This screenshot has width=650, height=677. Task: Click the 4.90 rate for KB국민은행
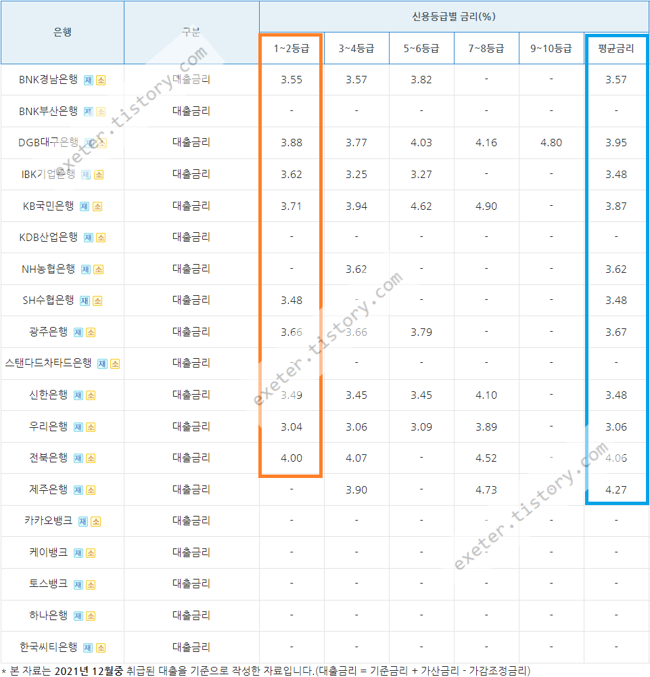486,206
